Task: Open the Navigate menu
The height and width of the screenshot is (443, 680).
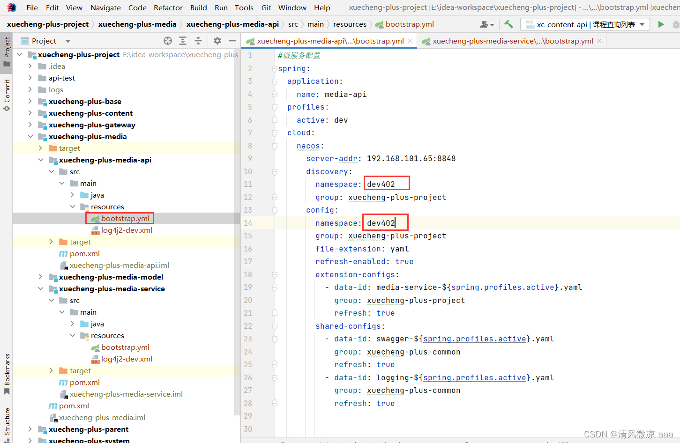Action: 105,7
